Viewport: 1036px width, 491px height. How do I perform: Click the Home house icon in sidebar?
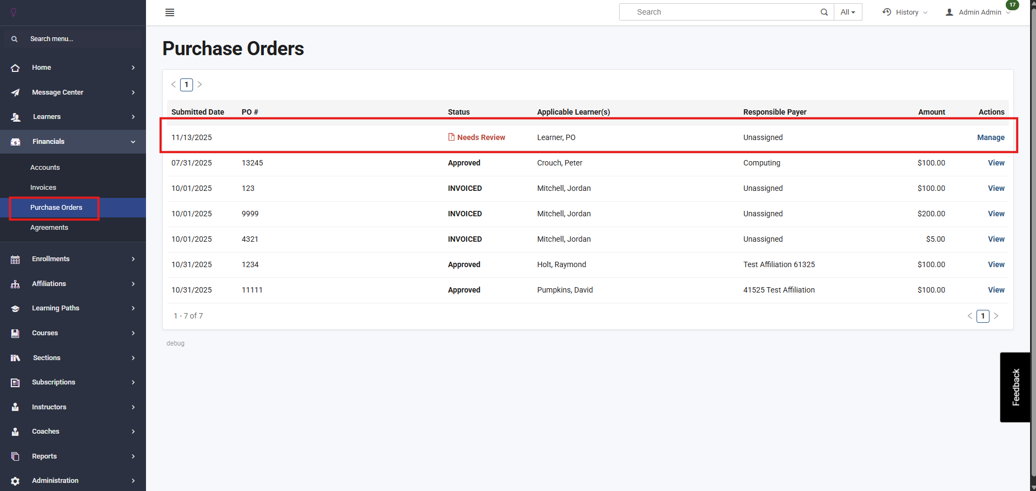pyautogui.click(x=15, y=68)
